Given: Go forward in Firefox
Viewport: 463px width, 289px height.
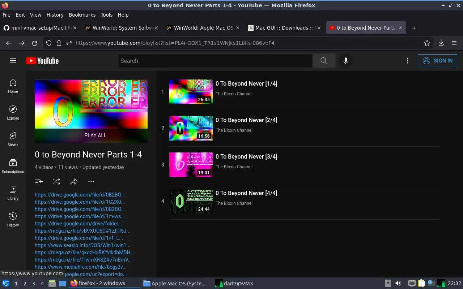Looking at the screenshot, I should point(22,43).
